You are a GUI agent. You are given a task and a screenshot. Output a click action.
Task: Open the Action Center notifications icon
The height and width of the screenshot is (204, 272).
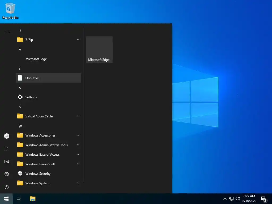264,199
